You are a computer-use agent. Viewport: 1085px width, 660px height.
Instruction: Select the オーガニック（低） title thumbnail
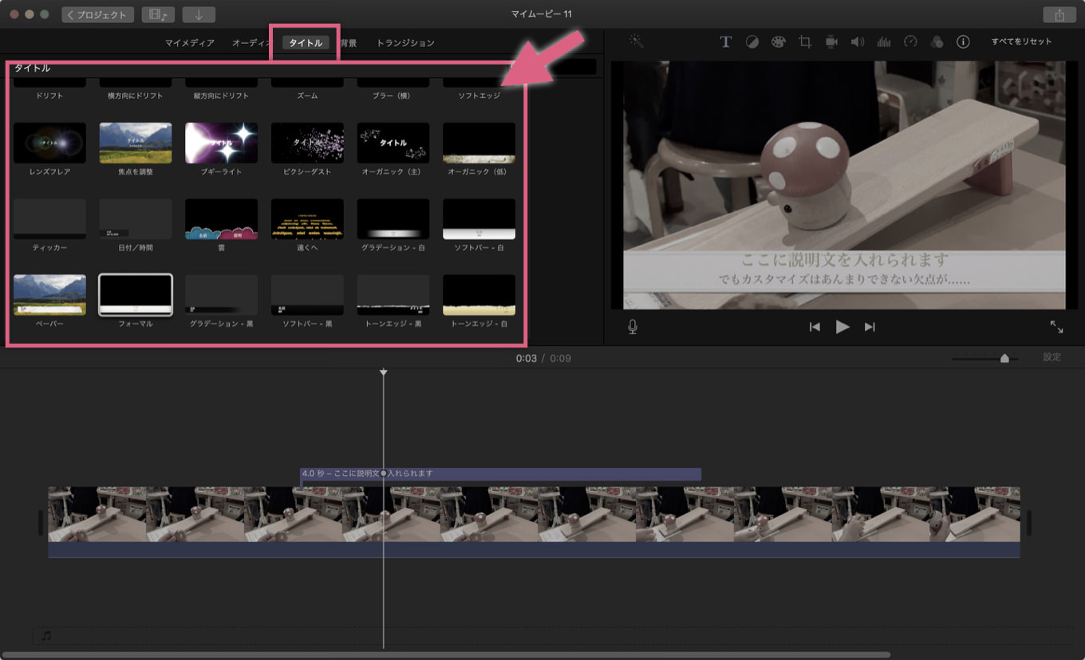[x=479, y=143]
